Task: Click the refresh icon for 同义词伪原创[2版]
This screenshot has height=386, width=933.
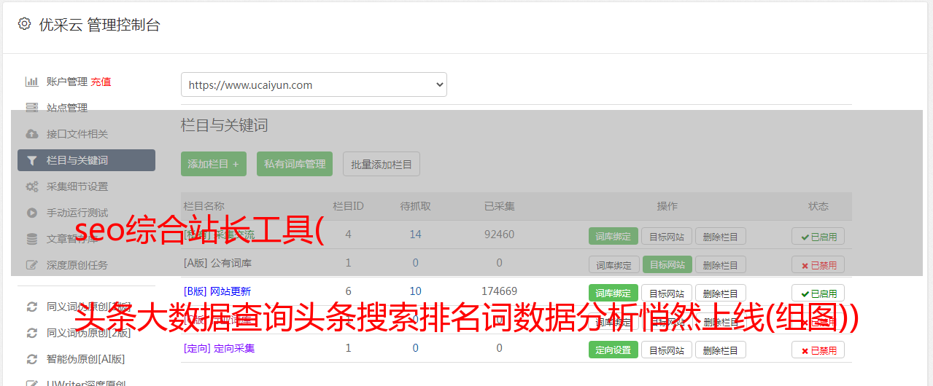Action: [x=31, y=333]
